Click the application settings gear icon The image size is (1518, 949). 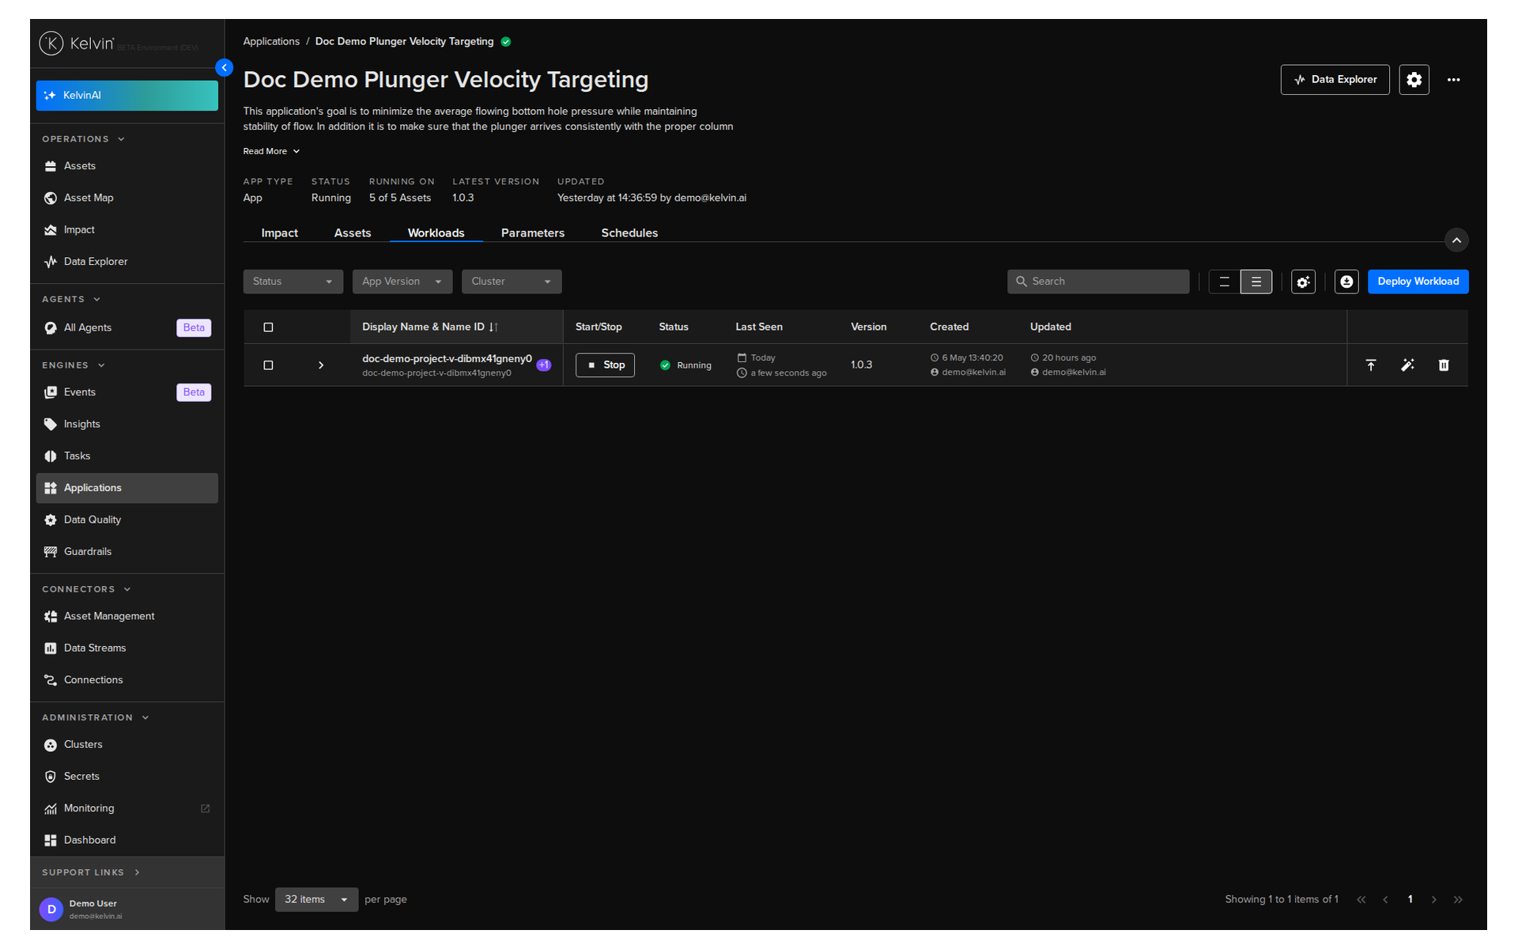(x=1414, y=80)
